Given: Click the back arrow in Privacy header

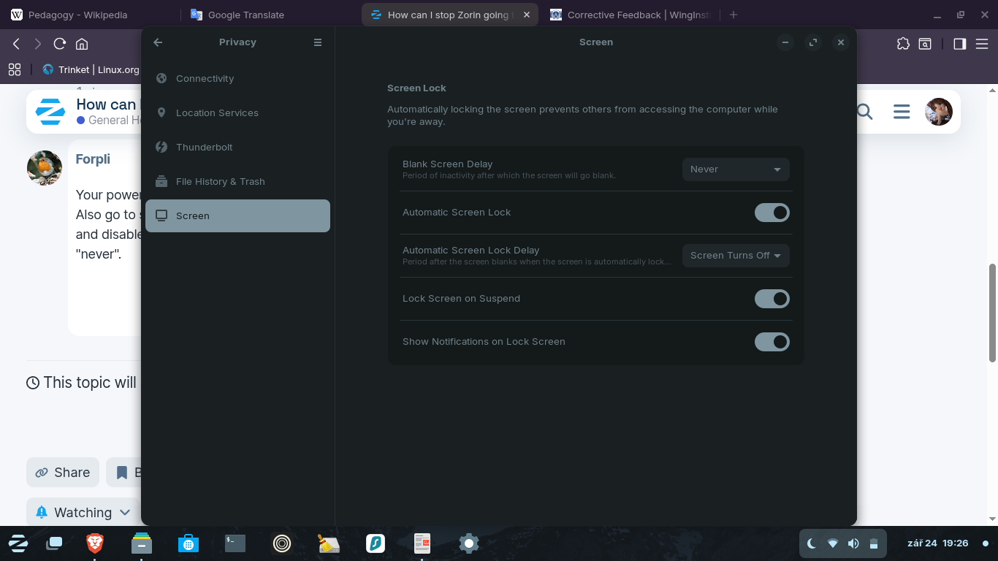Looking at the screenshot, I should 158,42.
